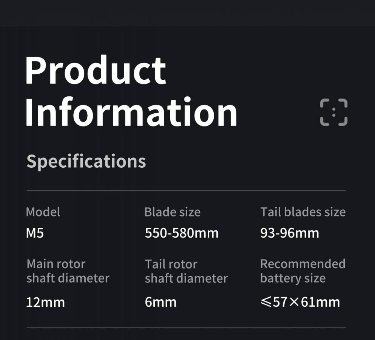Screen dimensions: 375x340
Task: Select the Product Information heading
Action: click(x=131, y=91)
